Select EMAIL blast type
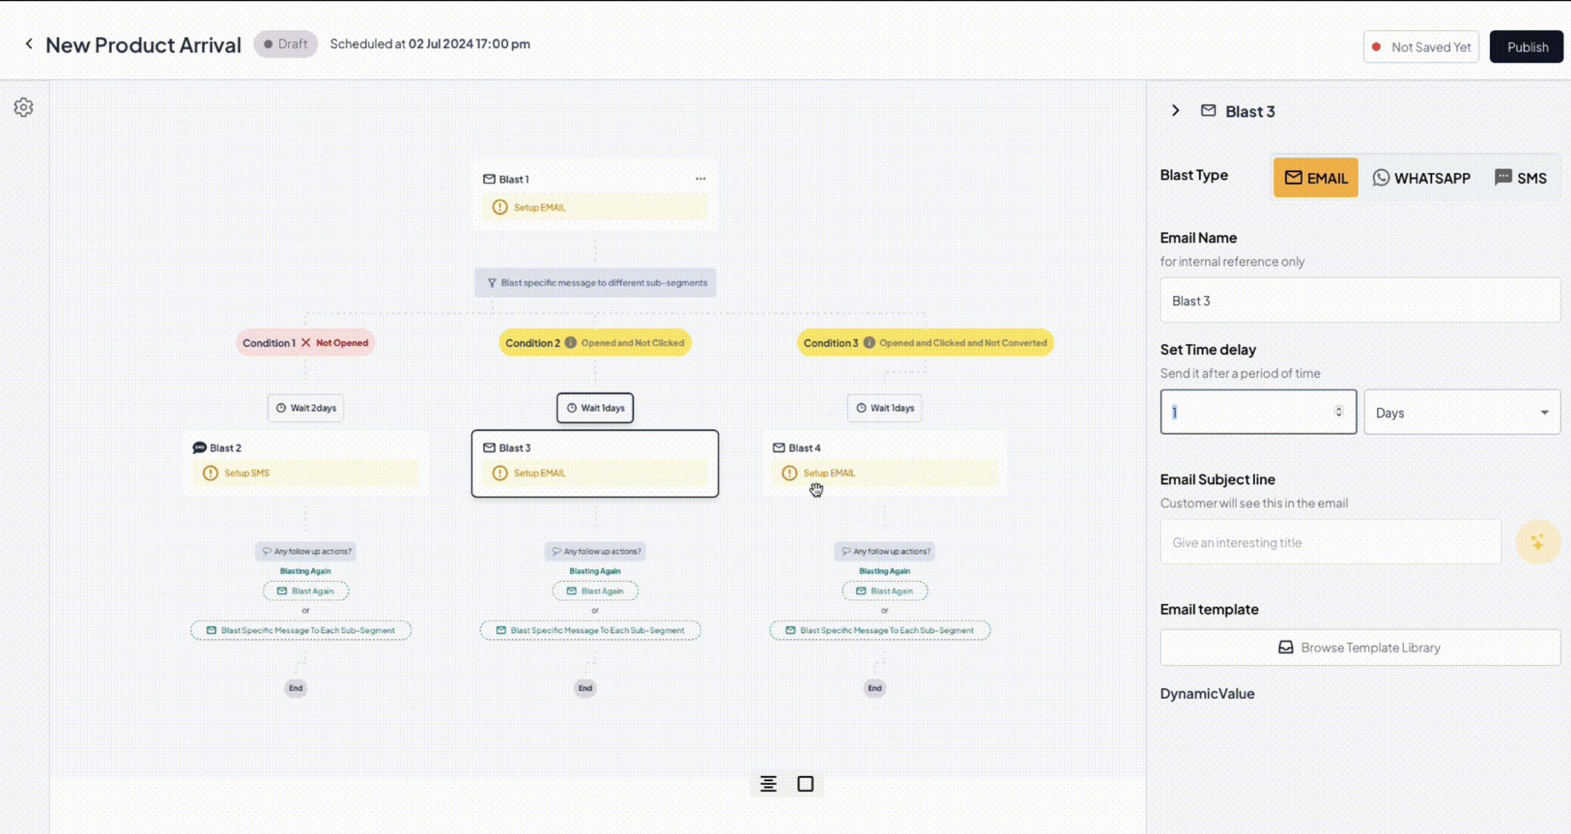Screen dimensions: 1571x834 pos(1316,178)
